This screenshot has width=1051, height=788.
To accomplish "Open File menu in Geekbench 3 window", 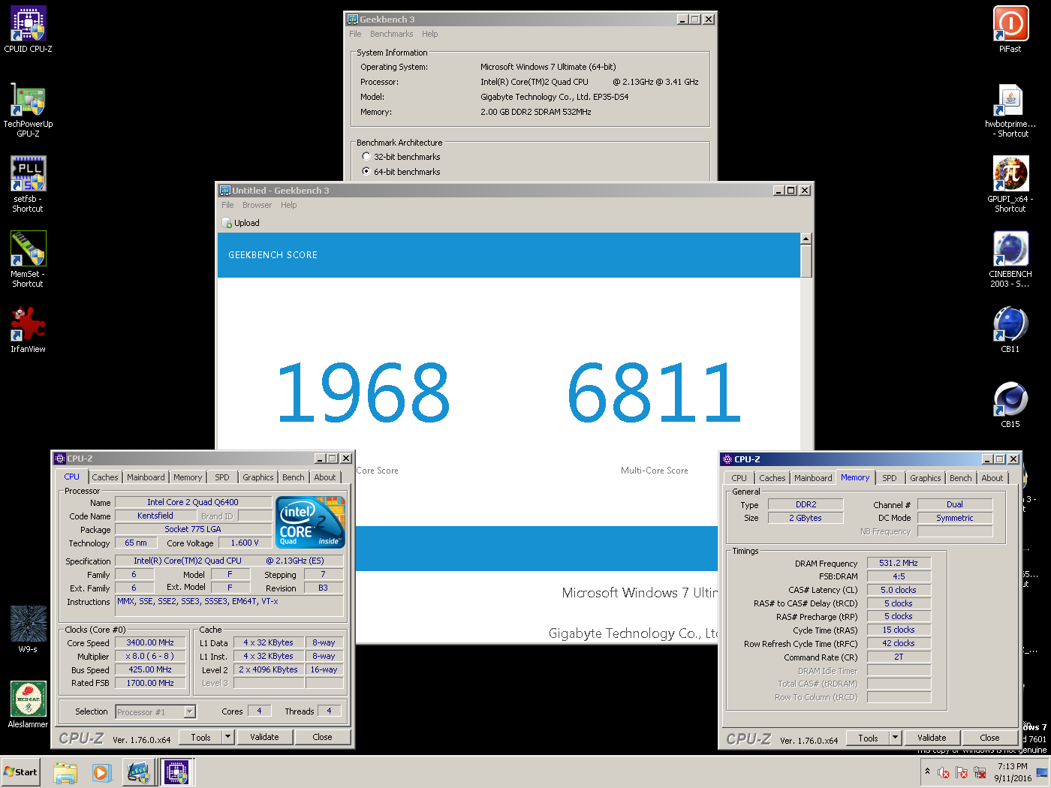I will [x=355, y=34].
